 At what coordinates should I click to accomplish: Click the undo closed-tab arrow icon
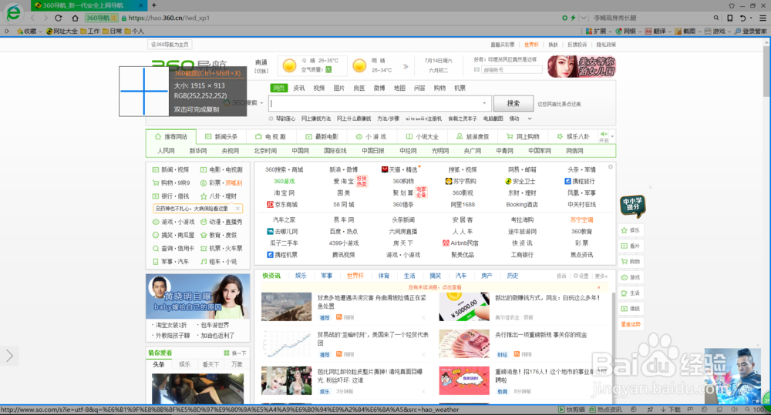pos(743,18)
